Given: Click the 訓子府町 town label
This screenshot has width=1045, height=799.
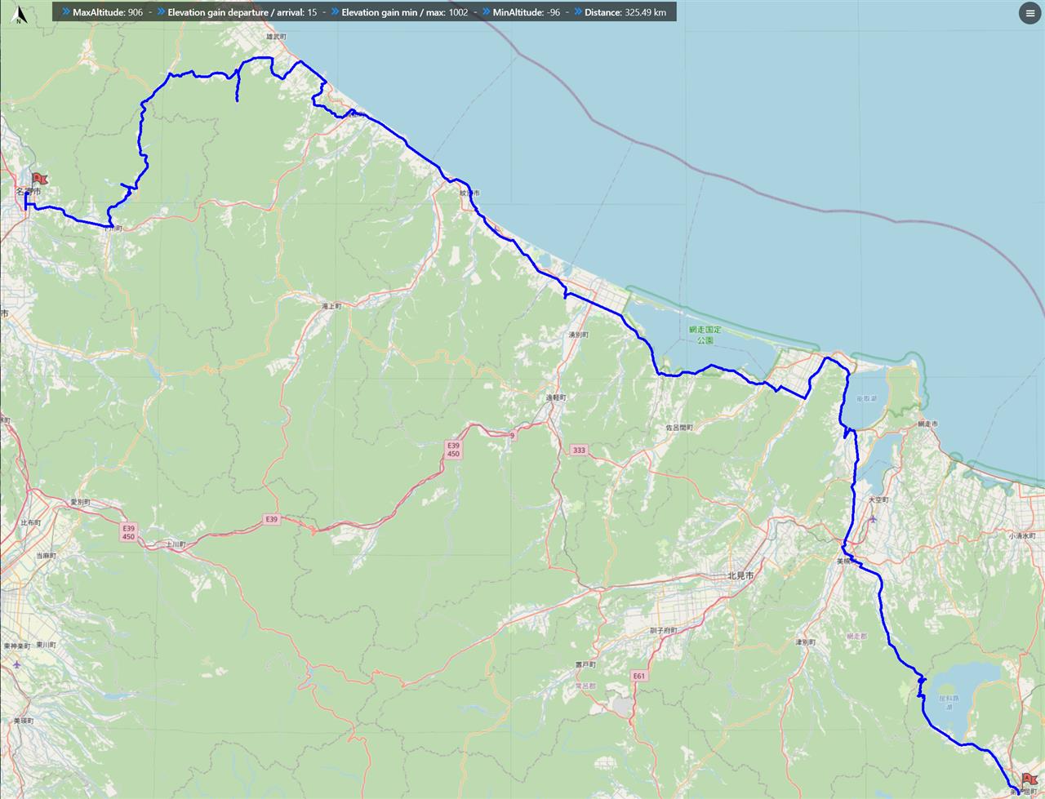Looking at the screenshot, I should (x=663, y=630).
